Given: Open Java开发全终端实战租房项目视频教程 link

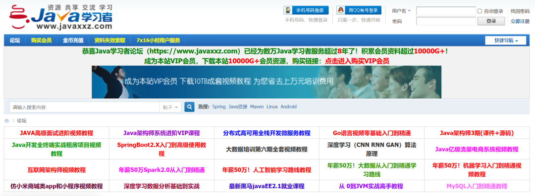Looking at the screenshot, I should pos(56,150).
